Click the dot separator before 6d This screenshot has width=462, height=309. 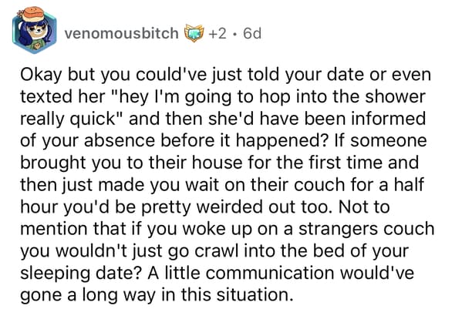coord(234,34)
